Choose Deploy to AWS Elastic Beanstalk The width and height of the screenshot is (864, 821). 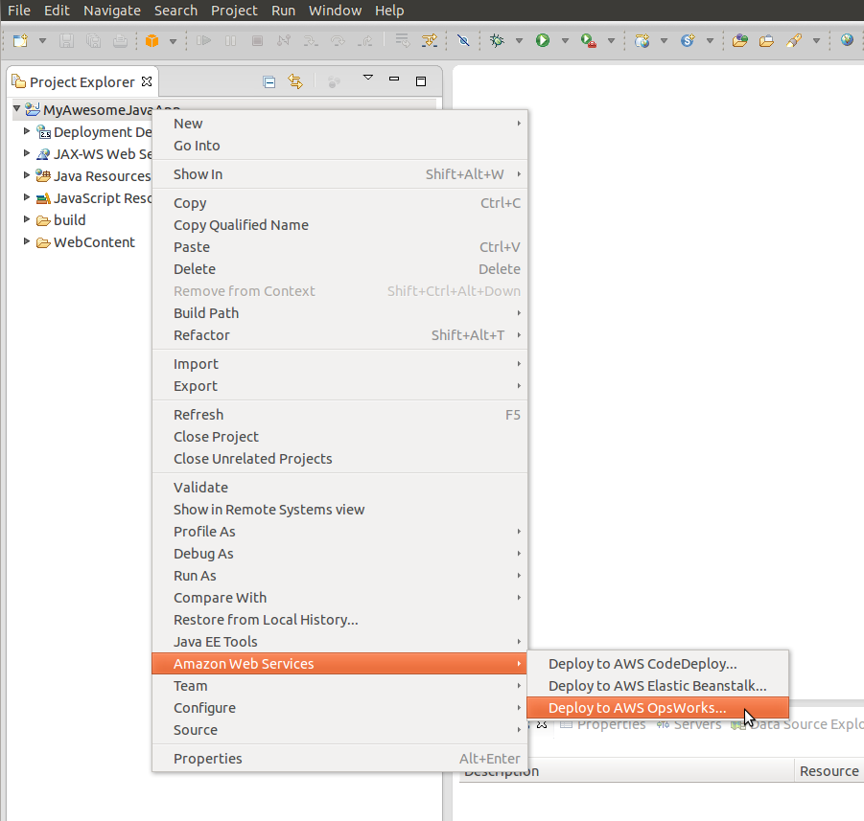658,686
